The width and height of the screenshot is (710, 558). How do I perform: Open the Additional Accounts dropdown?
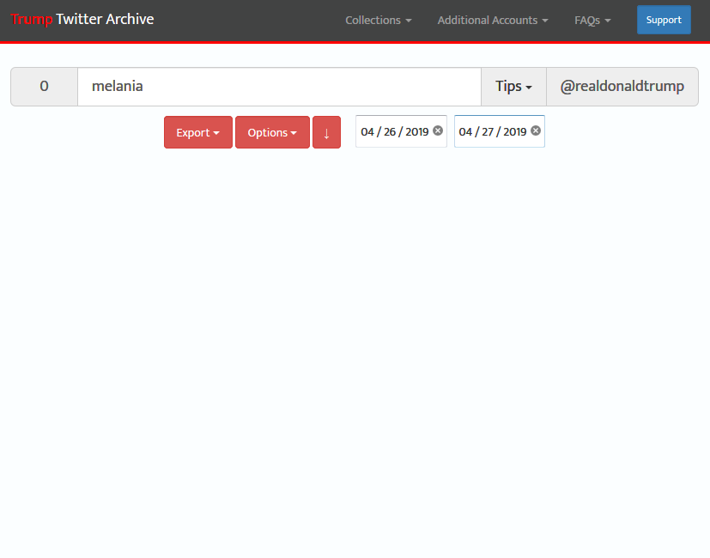point(493,21)
